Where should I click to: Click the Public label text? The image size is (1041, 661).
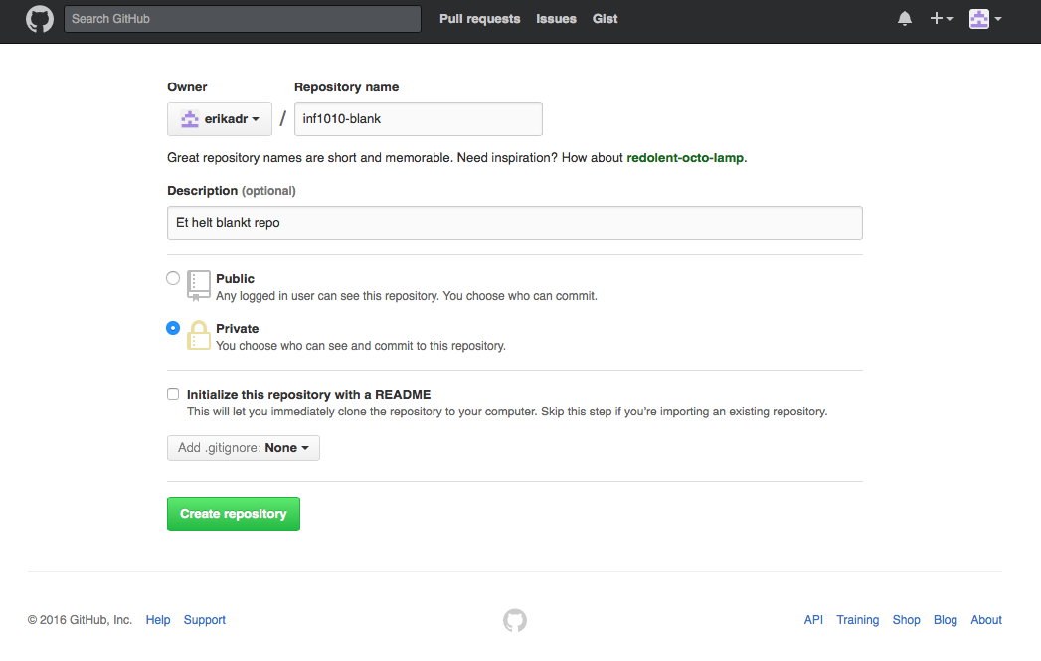235,278
